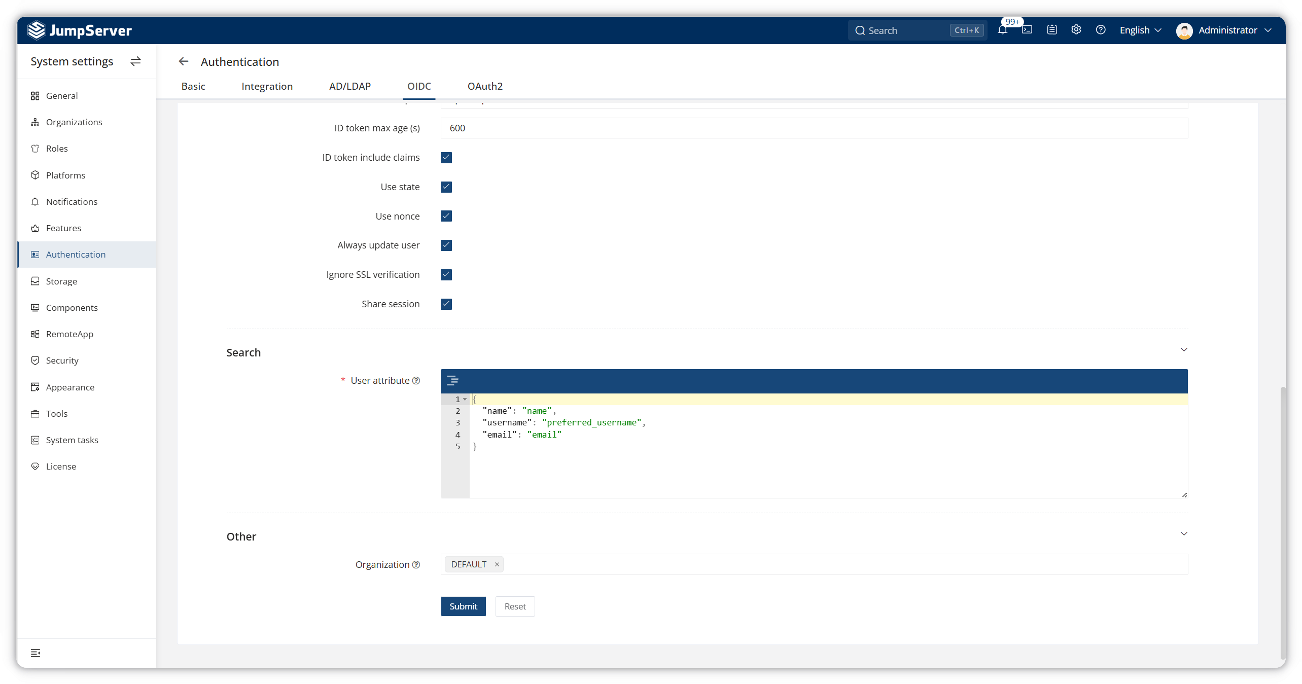Open the settings gear icon in header

tap(1076, 30)
